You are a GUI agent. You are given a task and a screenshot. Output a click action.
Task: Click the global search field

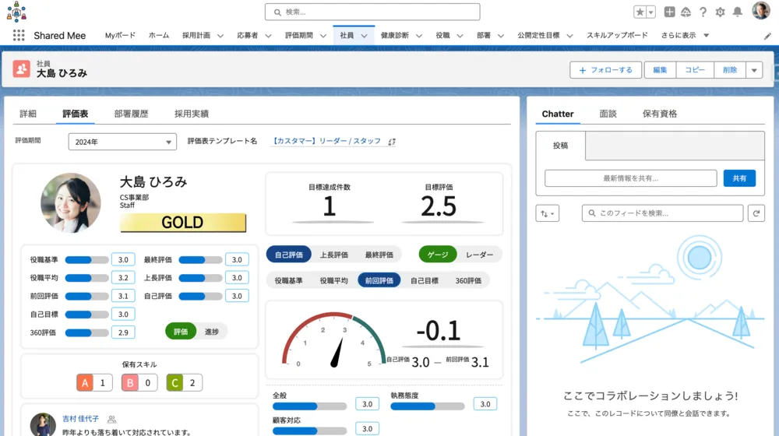pos(372,12)
